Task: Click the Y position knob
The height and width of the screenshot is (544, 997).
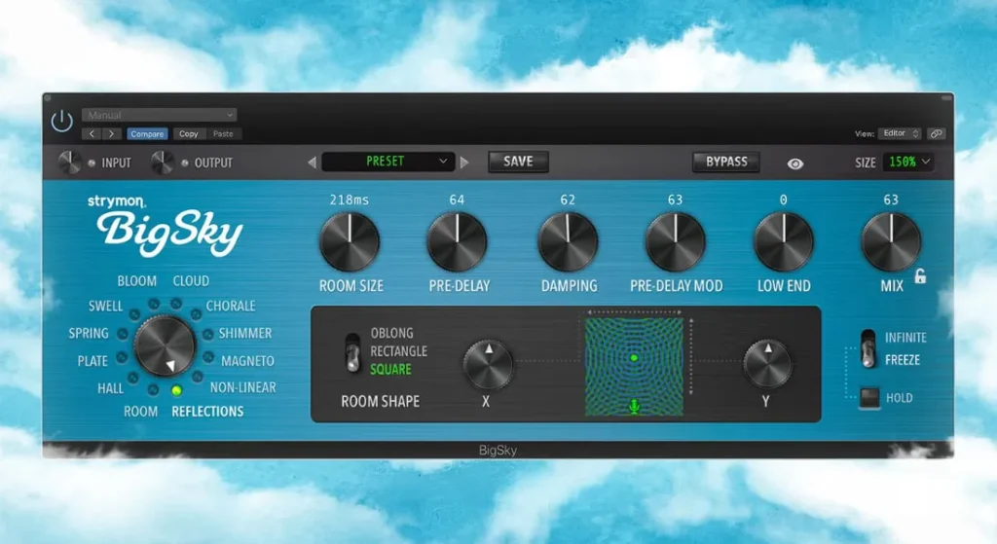Action: 767,364
